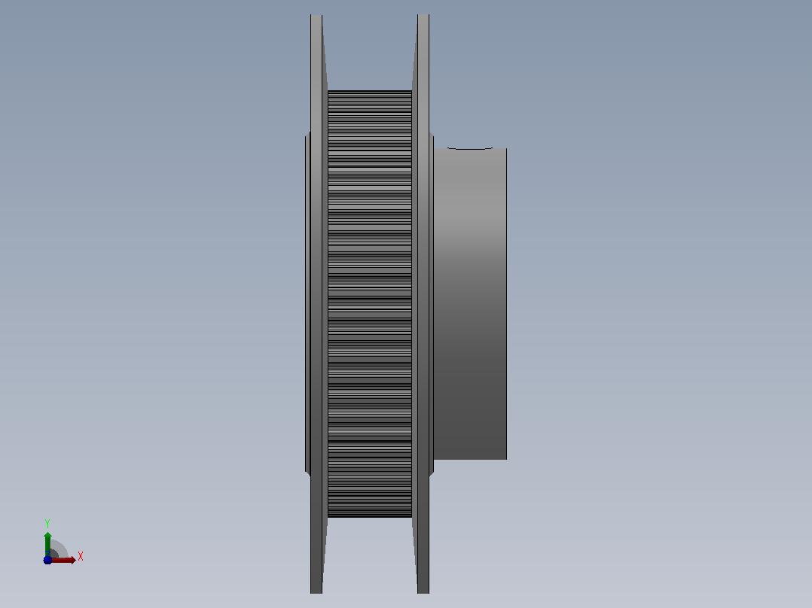The image size is (812, 608).
Task: Select the cylindrical hub of the pulley
Action: tap(470, 304)
